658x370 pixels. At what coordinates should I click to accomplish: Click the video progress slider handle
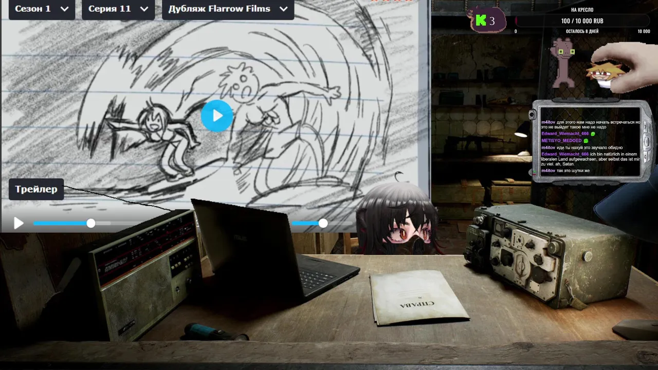(91, 223)
